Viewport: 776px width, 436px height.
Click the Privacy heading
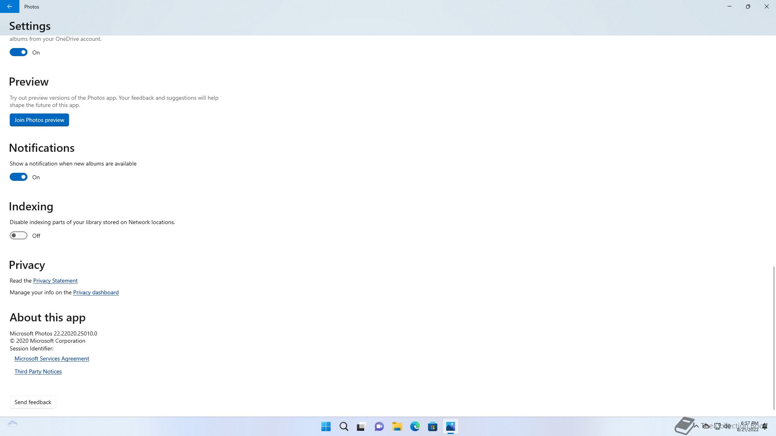[x=27, y=265]
